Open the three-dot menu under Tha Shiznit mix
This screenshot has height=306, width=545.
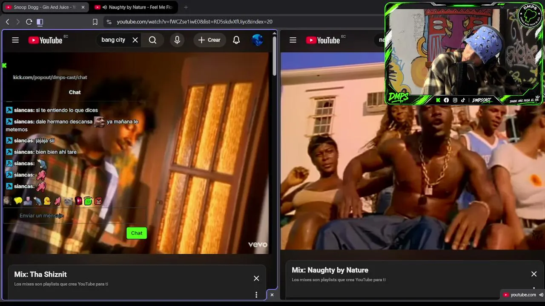coord(256,295)
